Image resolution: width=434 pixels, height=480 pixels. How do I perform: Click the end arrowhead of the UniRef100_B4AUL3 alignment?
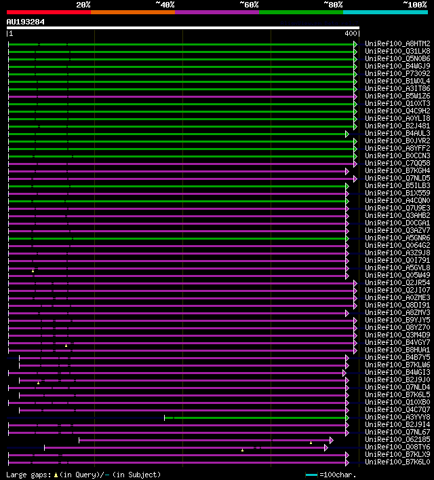(x=347, y=134)
